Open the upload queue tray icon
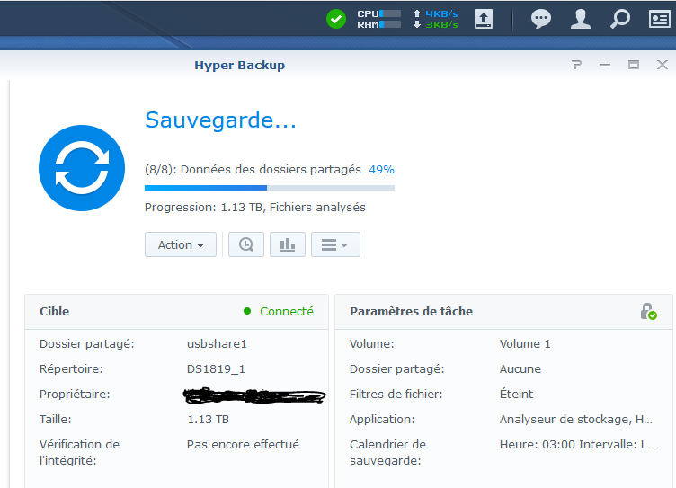This screenshot has height=488, width=676. (484, 19)
